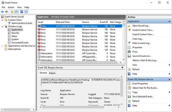
Task: Click the Filter Current Log funnel icon
Action: [129, 43]
